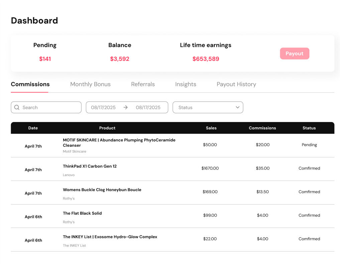This screenshot has width=340, height=264.
Task: Switch to the Monthly Bonus tab
Action: click(90, 84)
